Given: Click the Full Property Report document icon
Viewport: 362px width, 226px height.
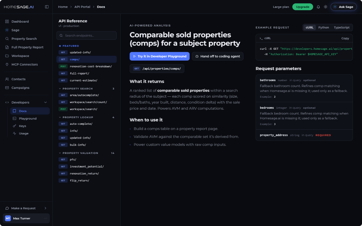Looking at the screenshot, I should point(7,47).
